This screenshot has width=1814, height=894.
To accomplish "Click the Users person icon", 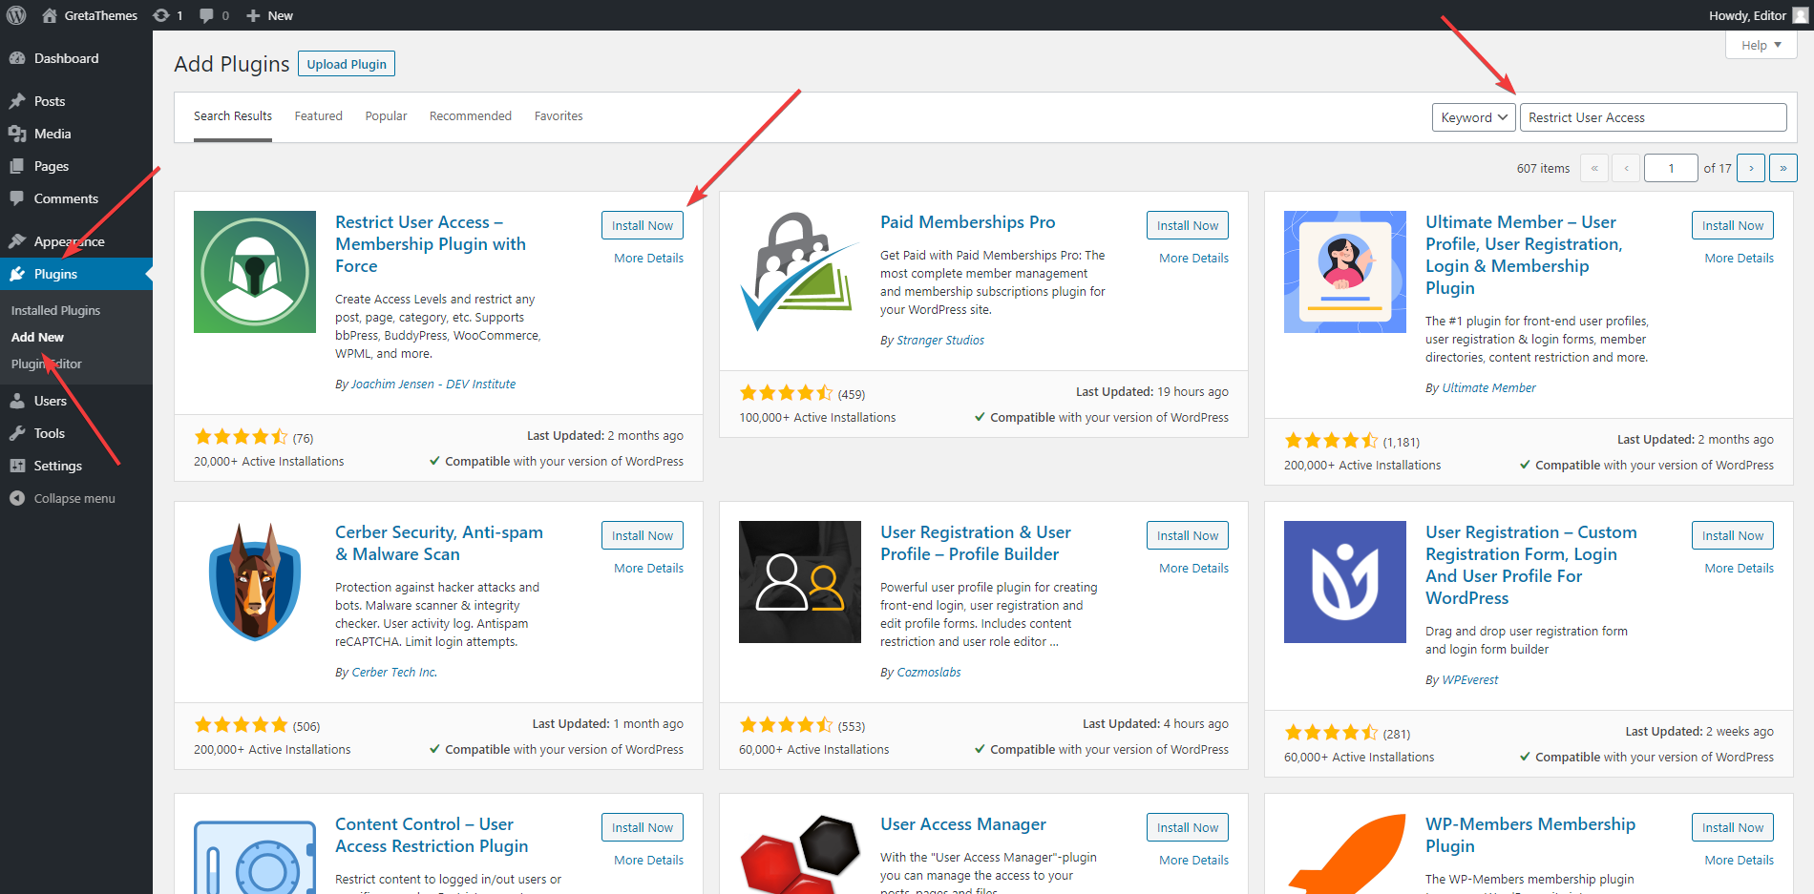I will (x=17, y=401).
